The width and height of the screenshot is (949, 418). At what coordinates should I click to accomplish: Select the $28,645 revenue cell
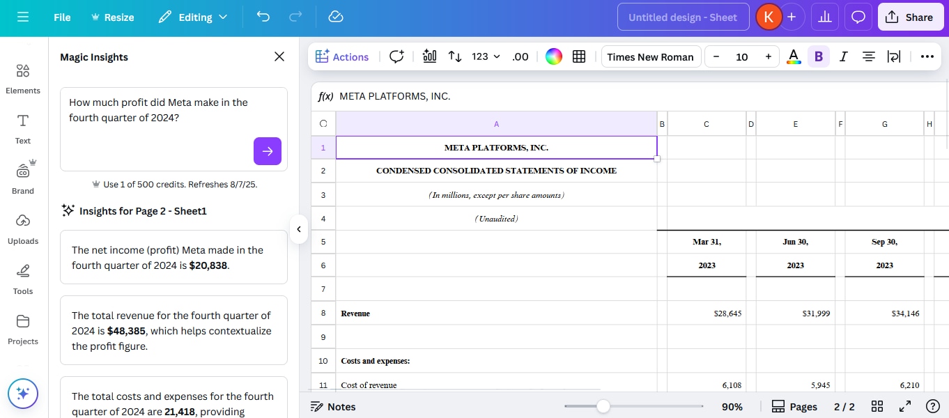click(707, 313)
